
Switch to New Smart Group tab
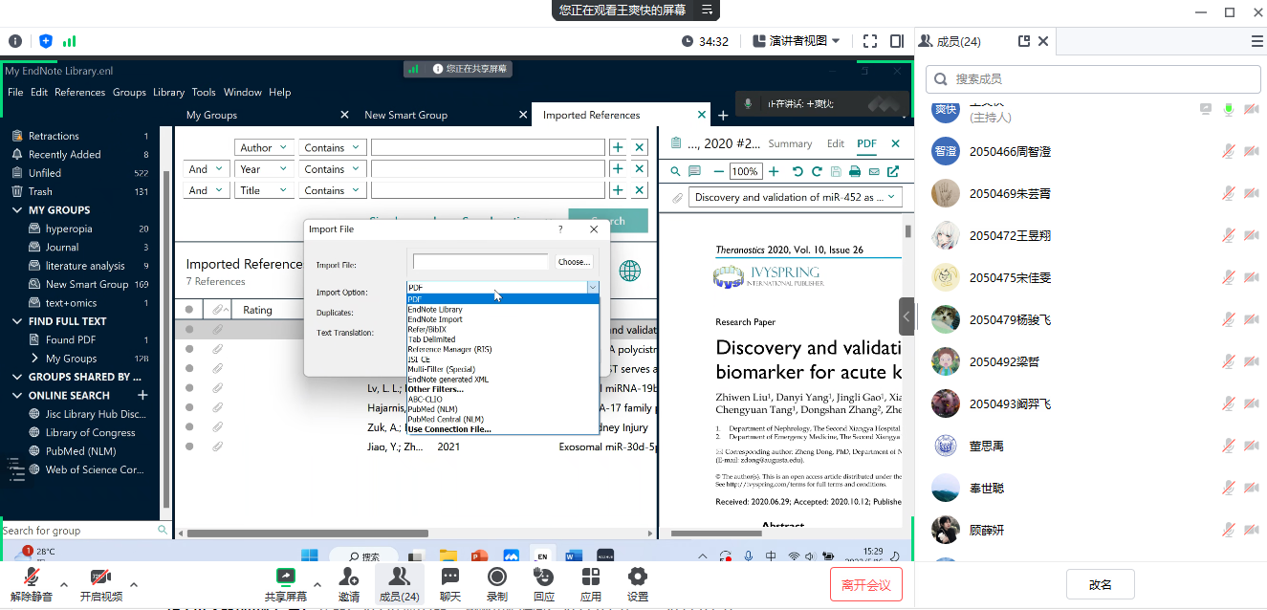tap(406, 115)
